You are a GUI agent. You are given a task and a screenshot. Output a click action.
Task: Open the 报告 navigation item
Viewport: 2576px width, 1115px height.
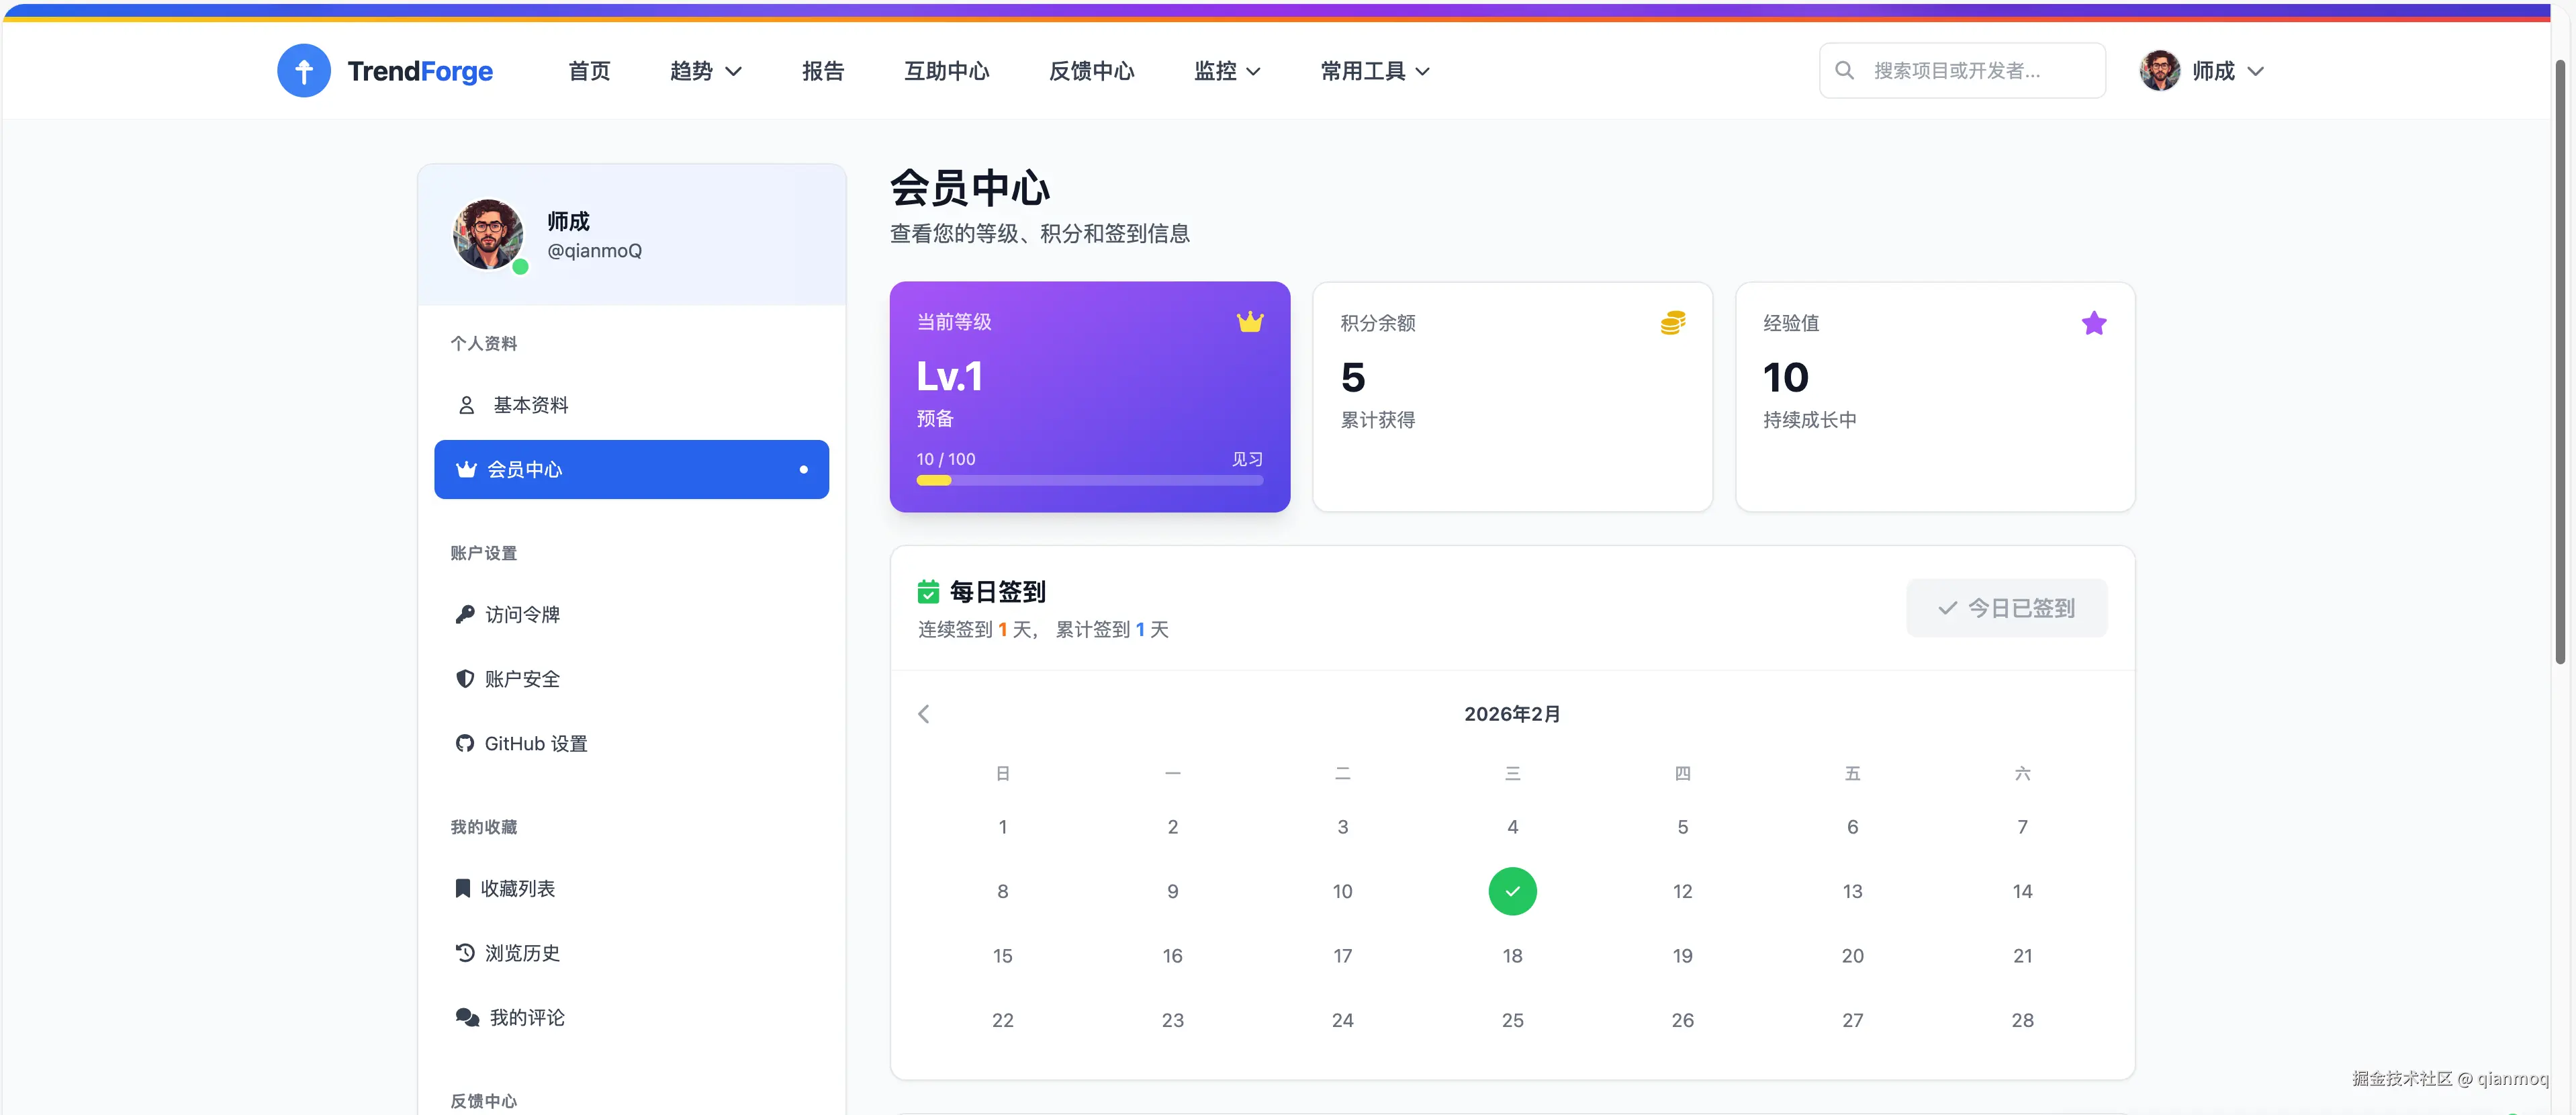click(823, 70)
